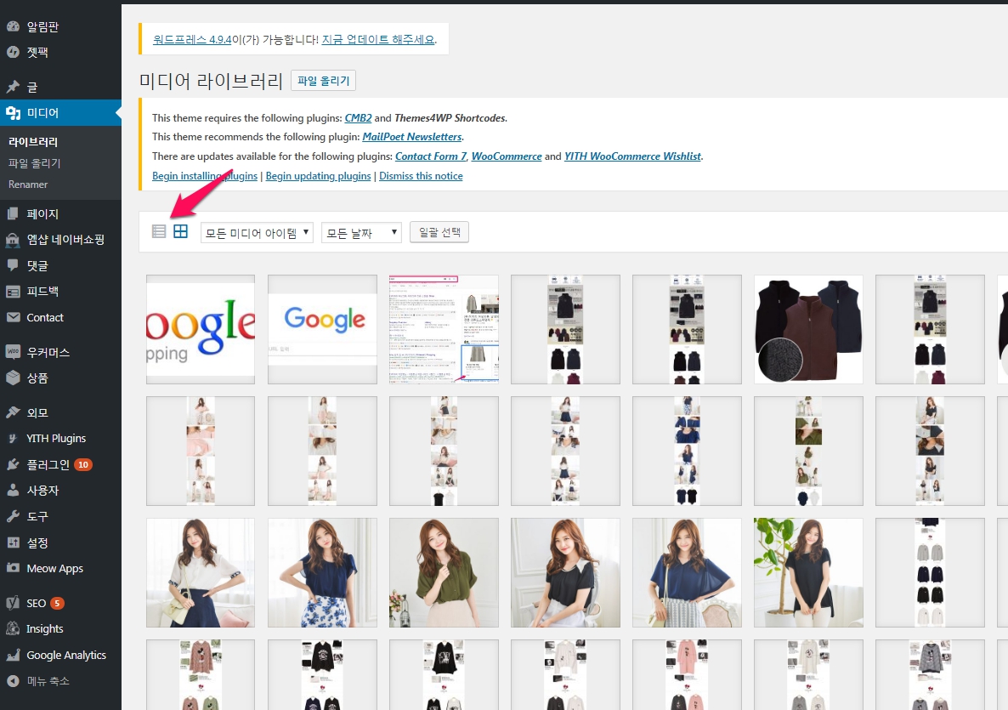
Task: Expand the 모든 미디어 아이템 dropdown
Action: pyautogui.click(x=257, y=232)
